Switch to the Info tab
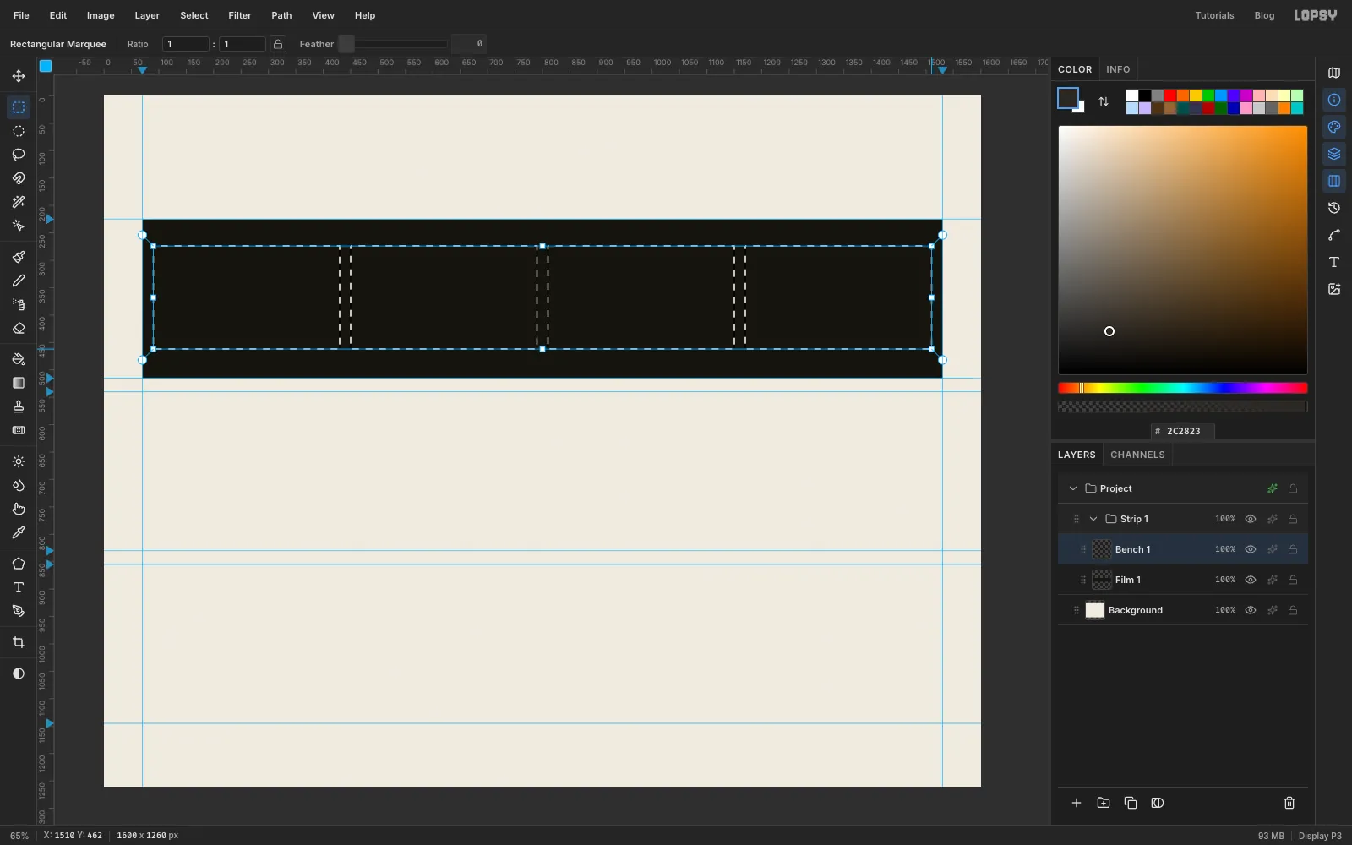Screen dimensions: 1352x845 (x=1118, y=69)
